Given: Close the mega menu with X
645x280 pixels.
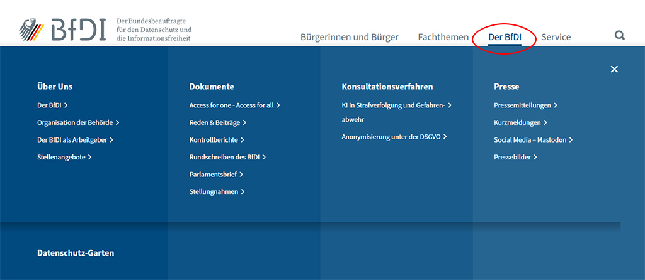Looking at the screenshot, I should (x=614, y=69).
